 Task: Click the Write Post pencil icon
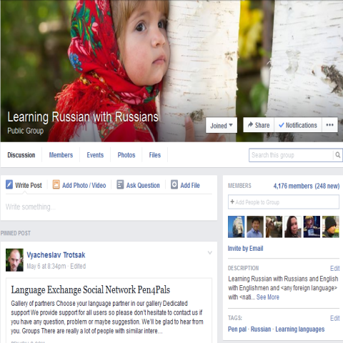pos(9,184)
